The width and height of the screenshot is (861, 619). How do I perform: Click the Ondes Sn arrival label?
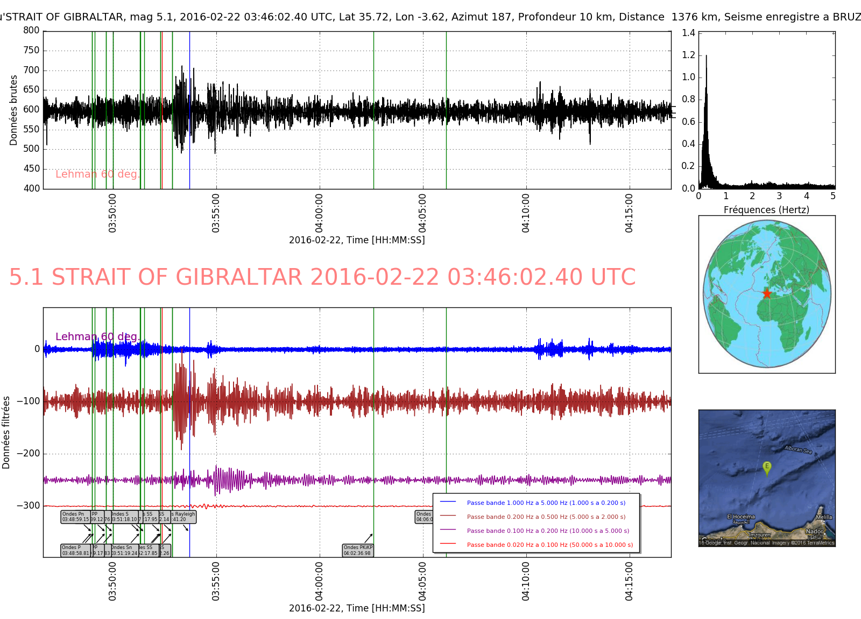tap(124, 550)
